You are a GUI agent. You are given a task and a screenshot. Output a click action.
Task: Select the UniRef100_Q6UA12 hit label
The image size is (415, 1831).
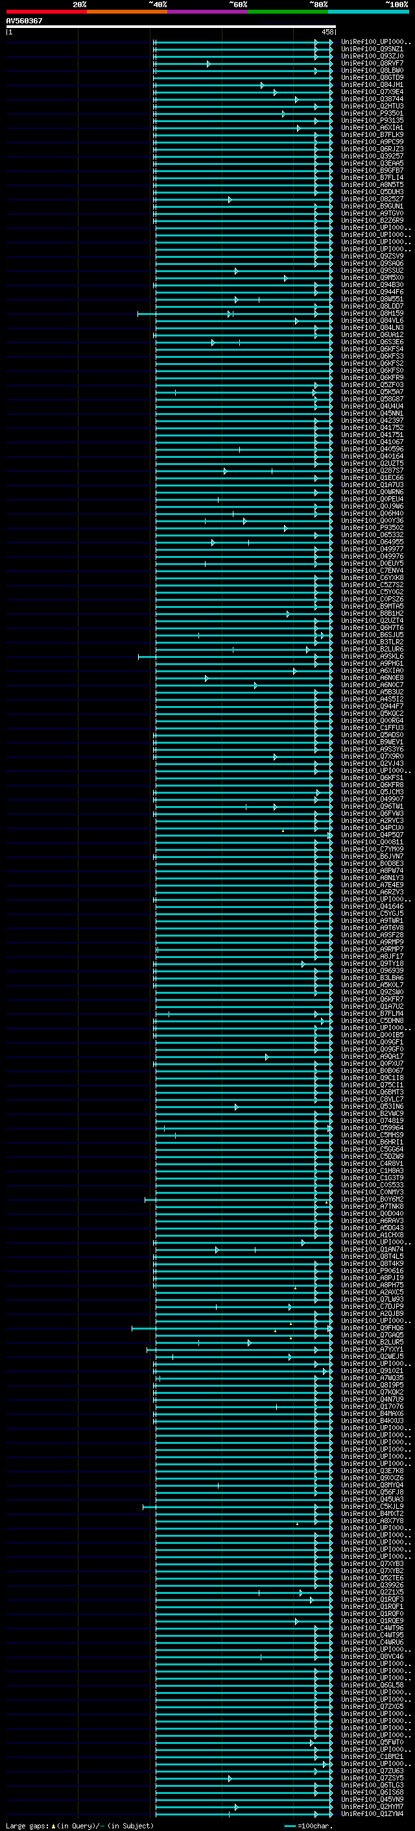pos(372,335)
